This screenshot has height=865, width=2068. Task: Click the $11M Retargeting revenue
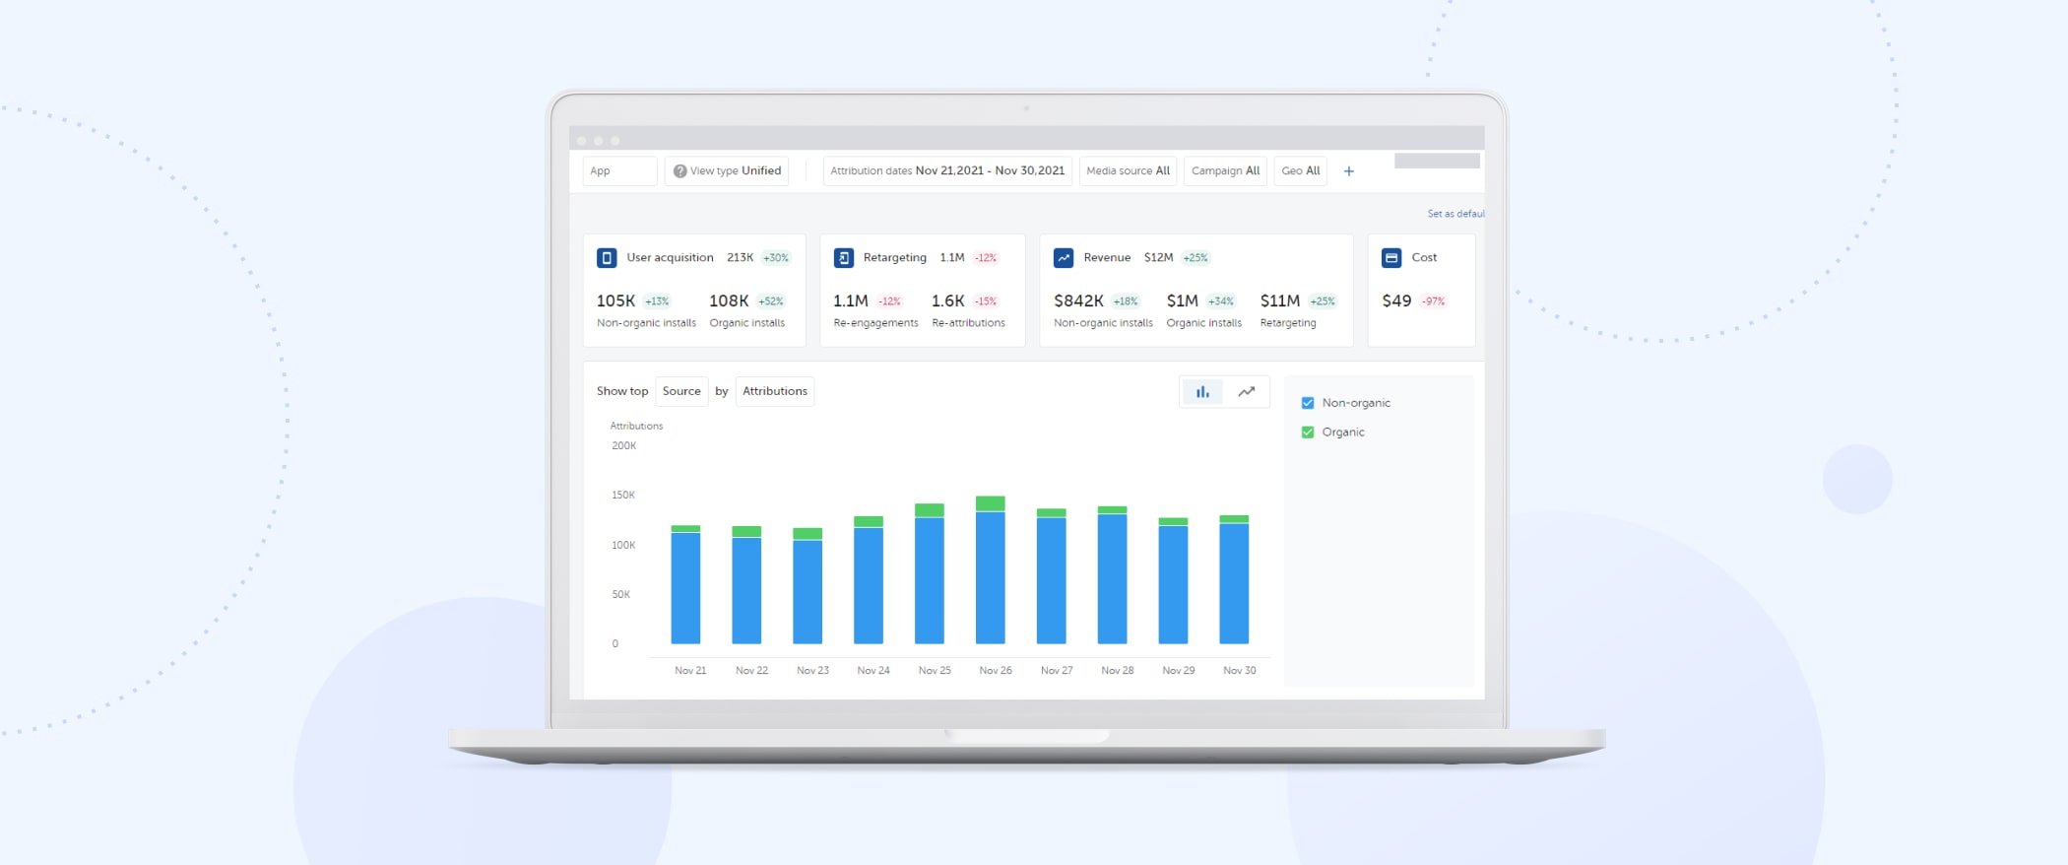pos(1280,301)
